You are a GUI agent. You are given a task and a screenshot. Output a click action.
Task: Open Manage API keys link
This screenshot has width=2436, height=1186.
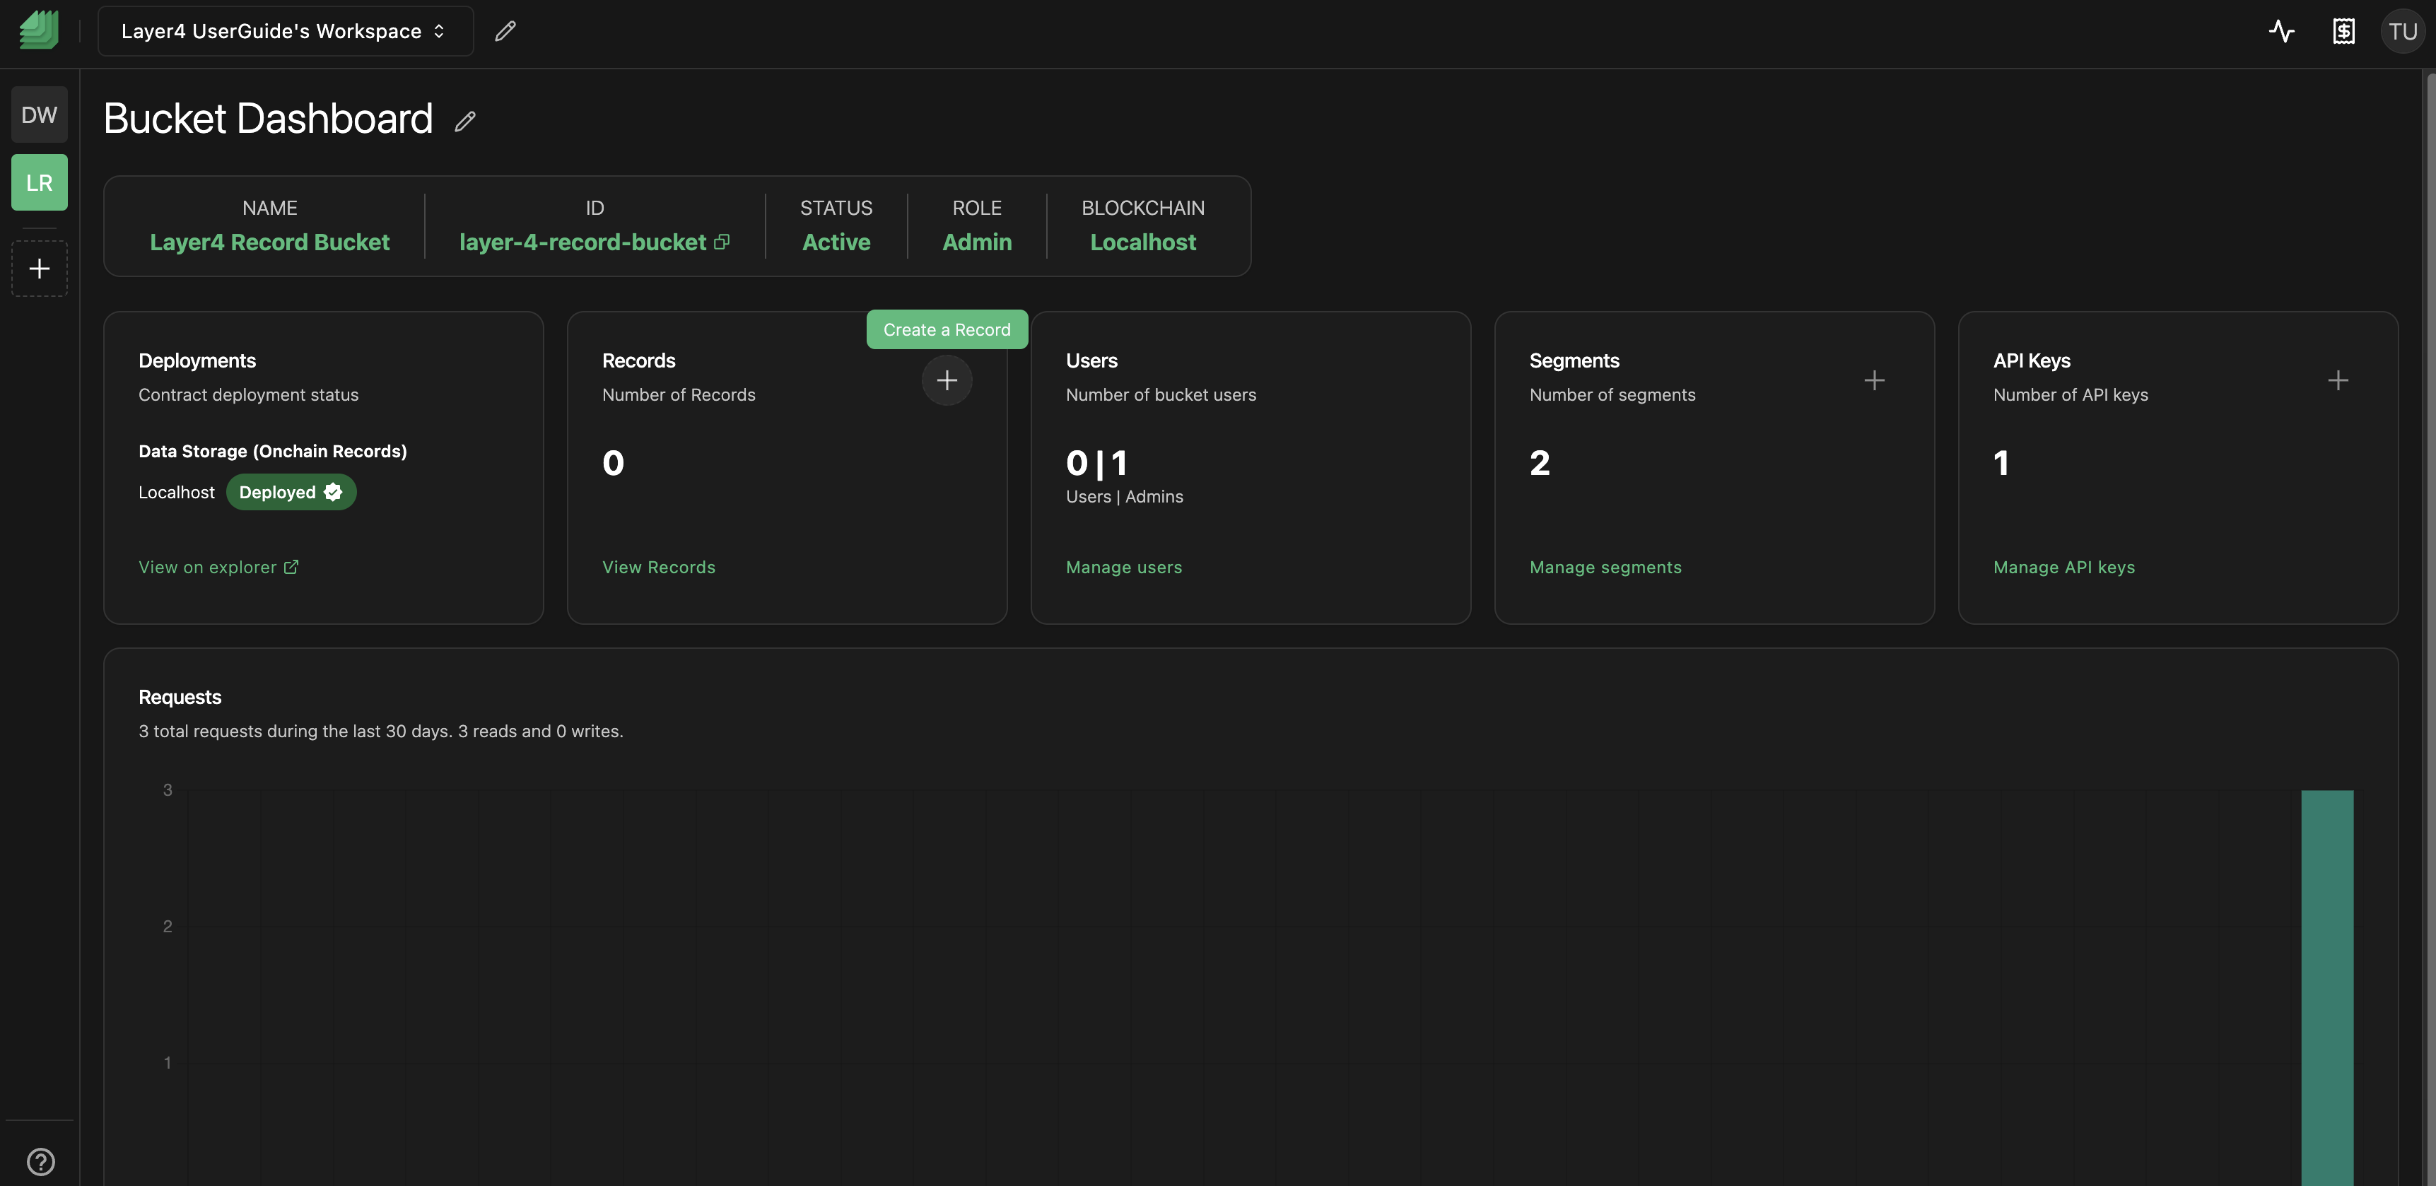(2064, 568)
